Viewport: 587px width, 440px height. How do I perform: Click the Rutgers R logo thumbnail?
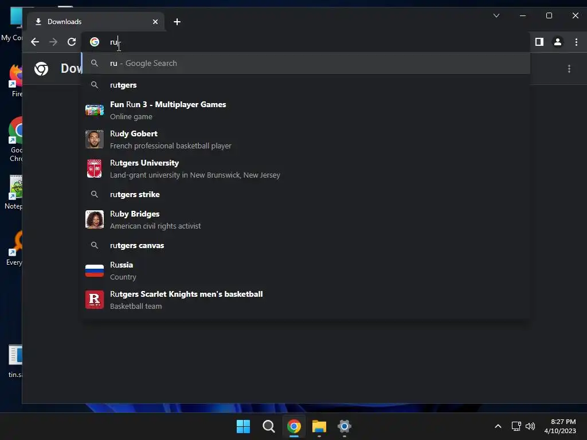pos(95,300)
